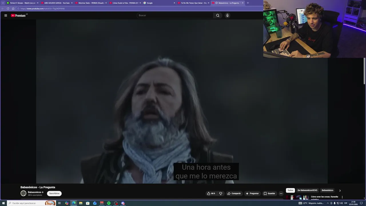Select De BabasonicosVEVO filter chip

tap(307, 190)
